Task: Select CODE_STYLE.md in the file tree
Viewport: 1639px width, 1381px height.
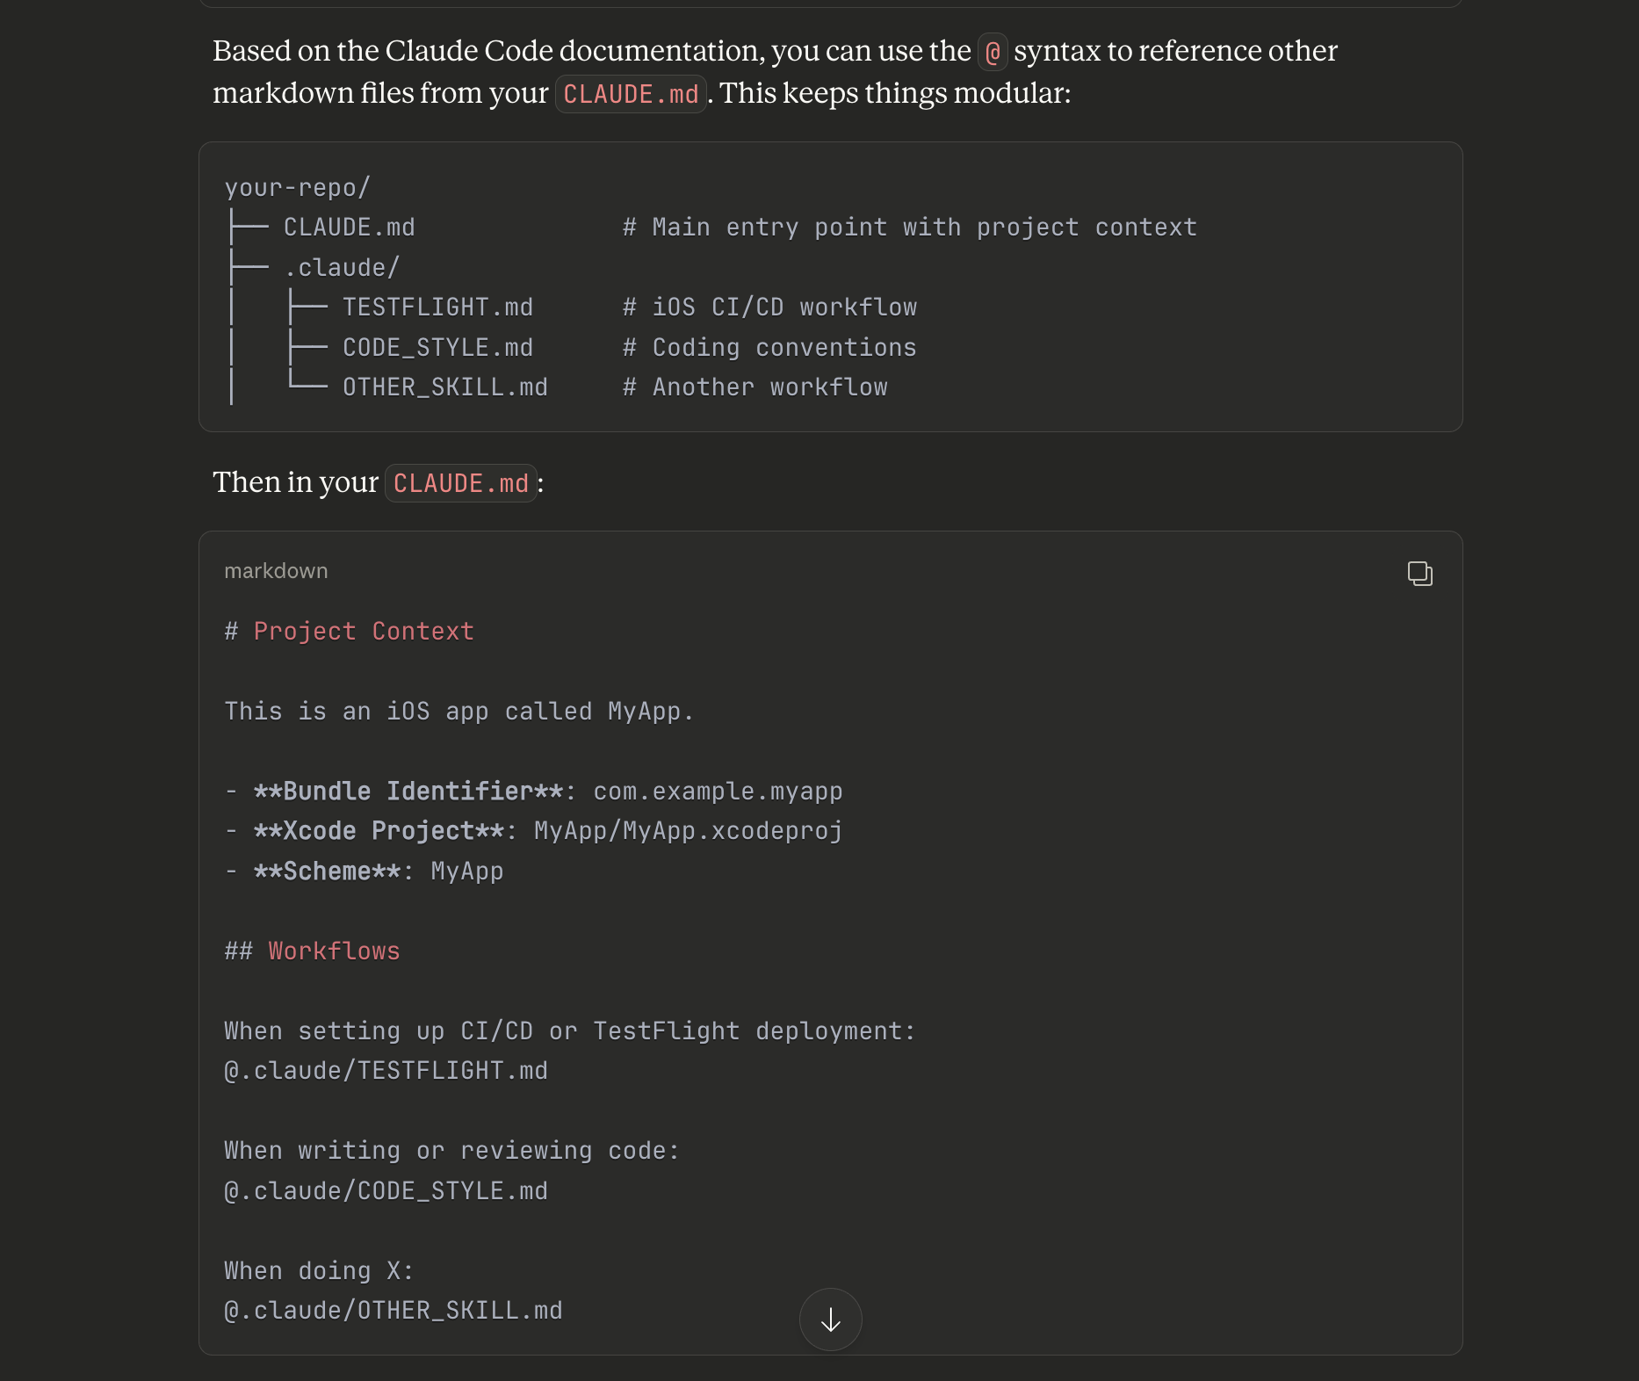Action: (x=437, y=348)
